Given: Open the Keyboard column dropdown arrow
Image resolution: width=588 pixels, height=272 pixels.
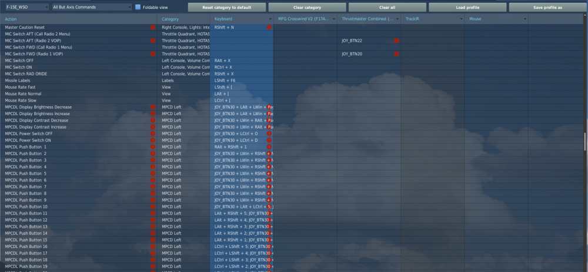Looking at the screenshot, I should [x=270, y=19].
